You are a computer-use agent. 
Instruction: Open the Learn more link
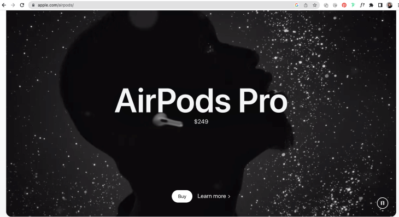point(214,196)
